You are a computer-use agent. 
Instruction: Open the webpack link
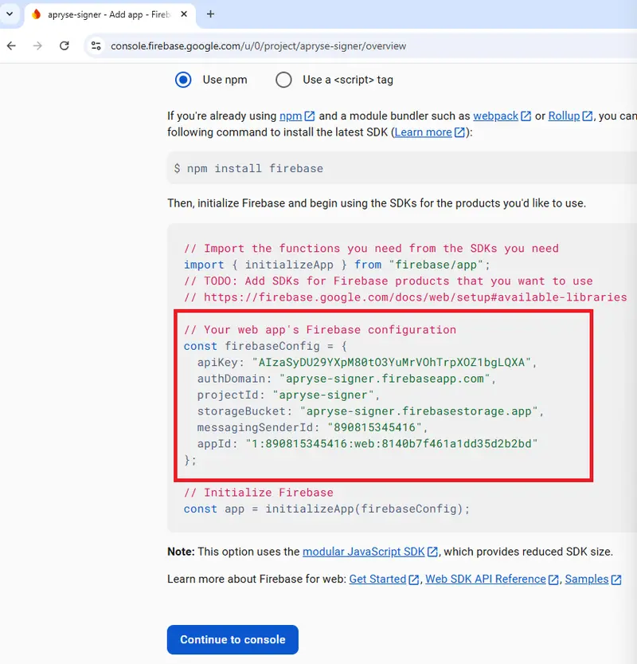coord(495,116)
